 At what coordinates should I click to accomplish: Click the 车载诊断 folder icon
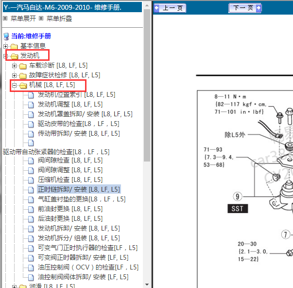pyautogui.click(x=23, y=66)
